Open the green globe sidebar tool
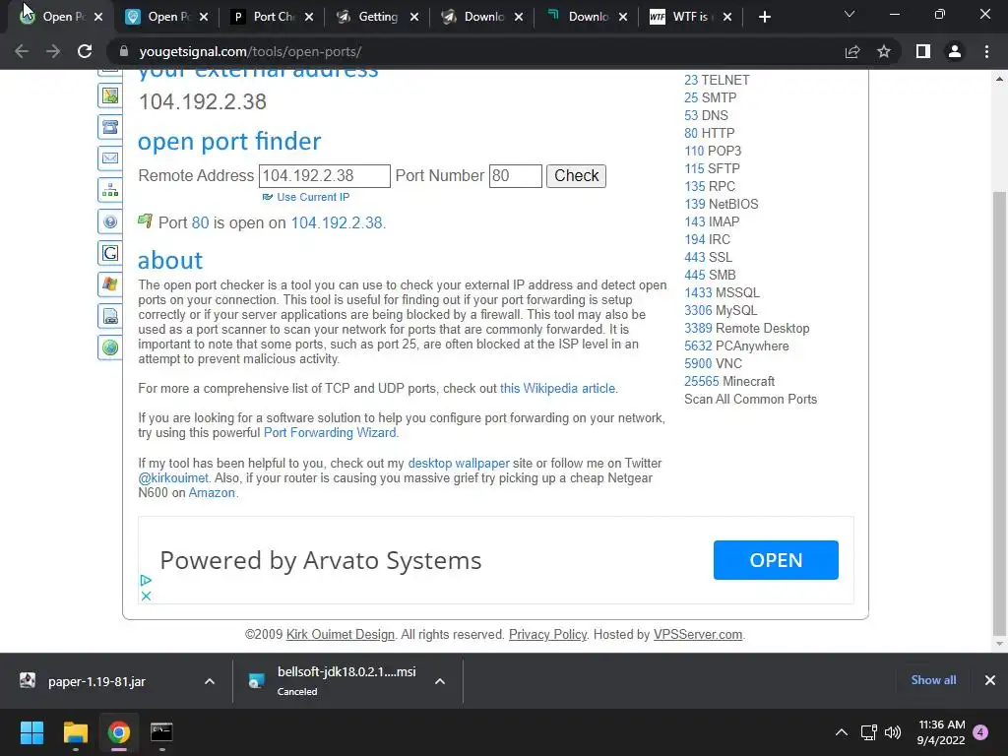This screenshot has height=756, width=1008. pos(110,347)
